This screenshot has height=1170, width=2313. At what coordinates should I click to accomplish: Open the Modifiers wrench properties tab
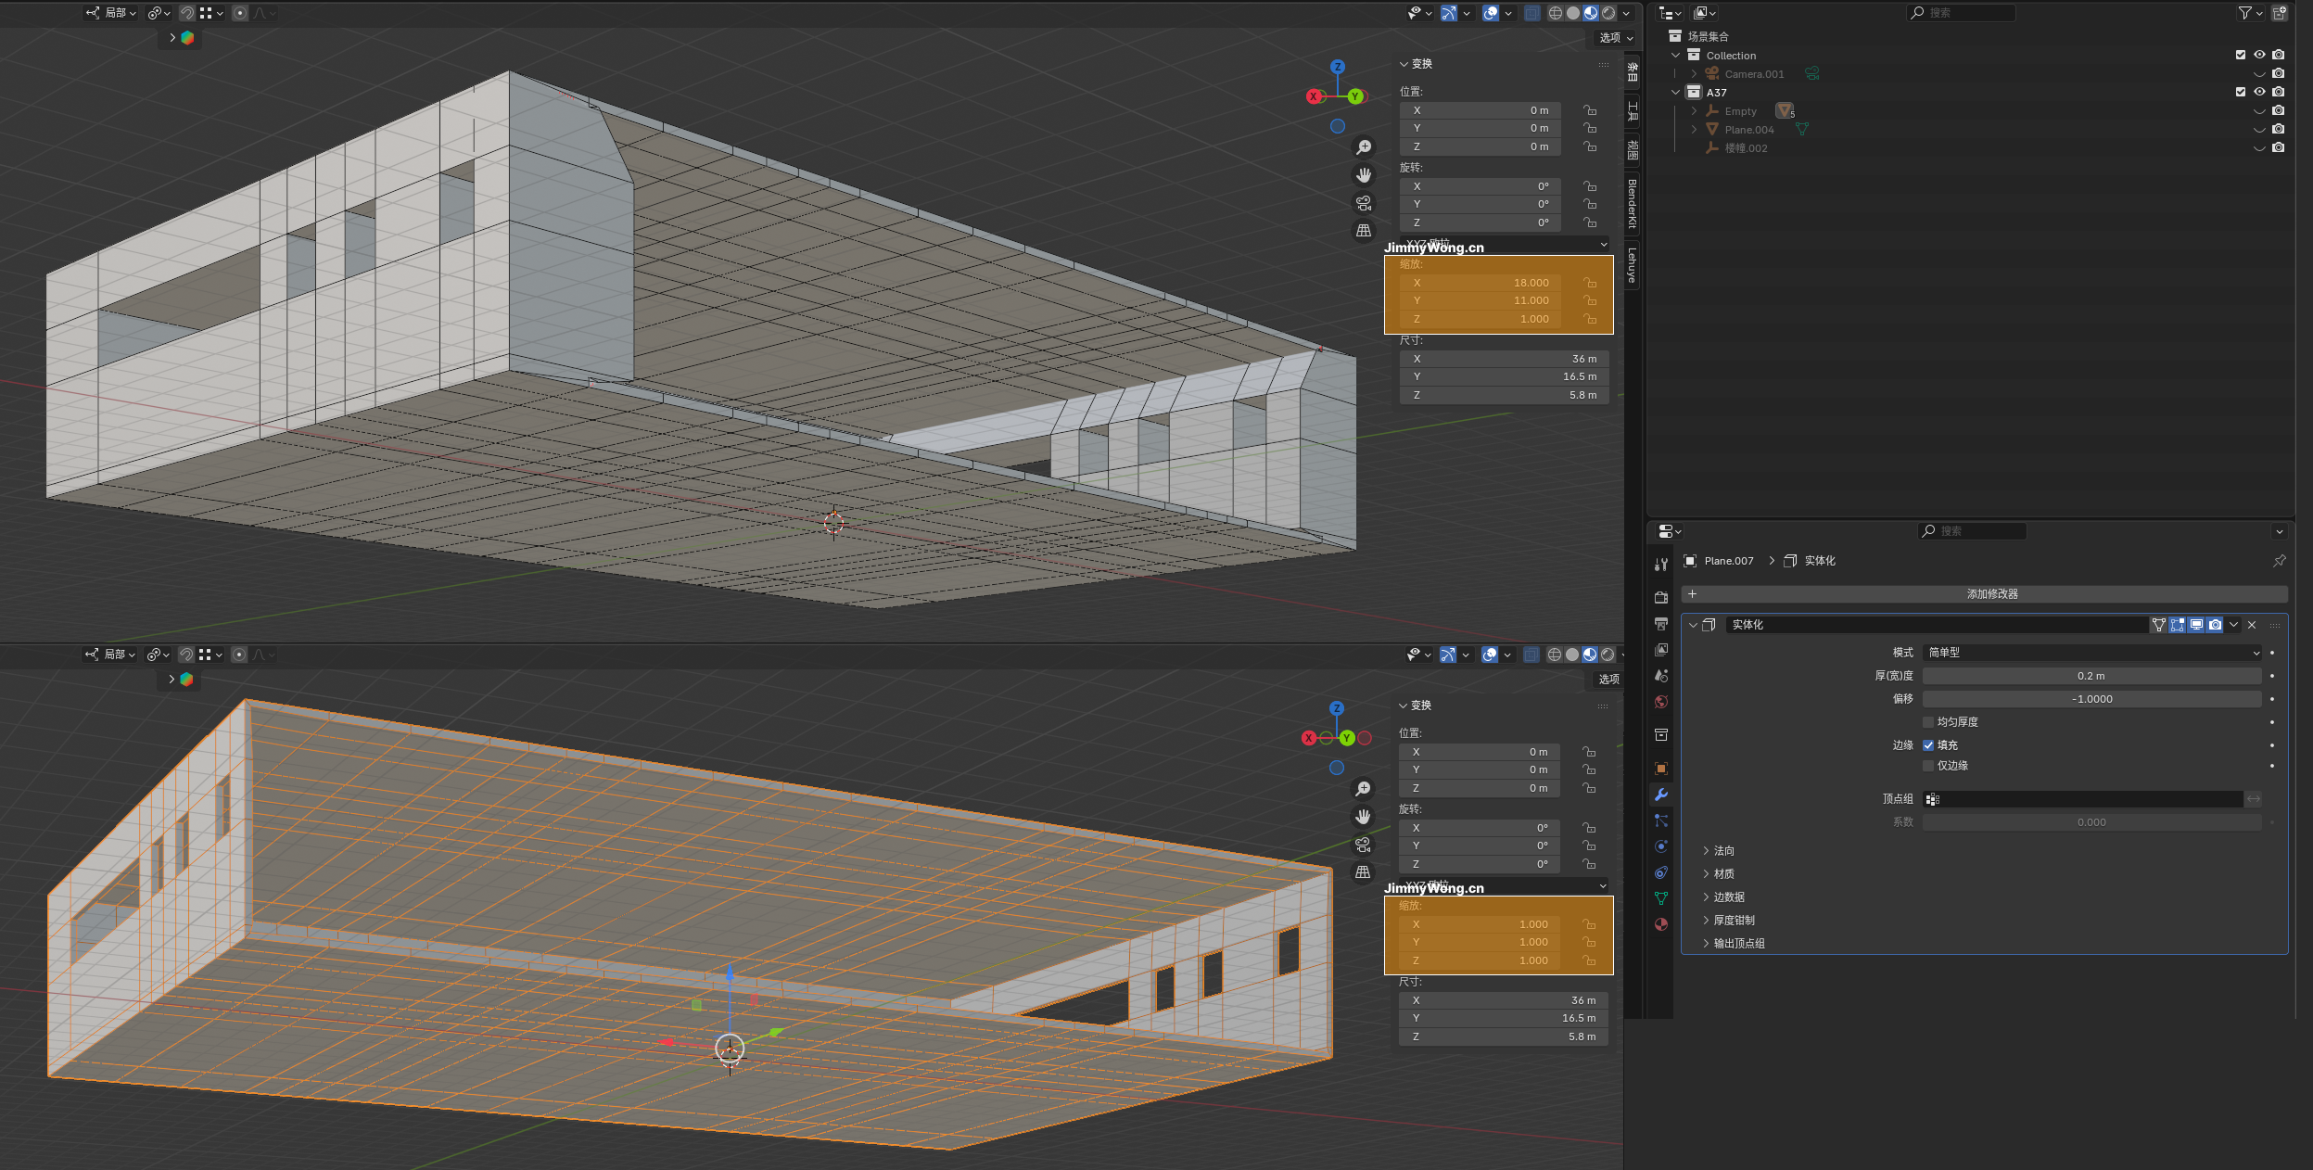point(1660,795)
